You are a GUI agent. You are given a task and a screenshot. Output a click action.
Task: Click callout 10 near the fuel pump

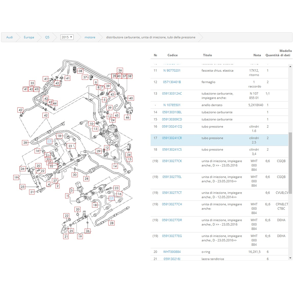point(91,124)
